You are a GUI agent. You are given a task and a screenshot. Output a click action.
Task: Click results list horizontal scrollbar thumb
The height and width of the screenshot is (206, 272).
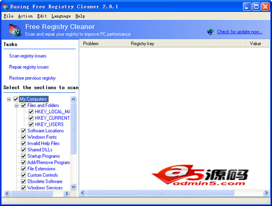click(x=160, y=193)
